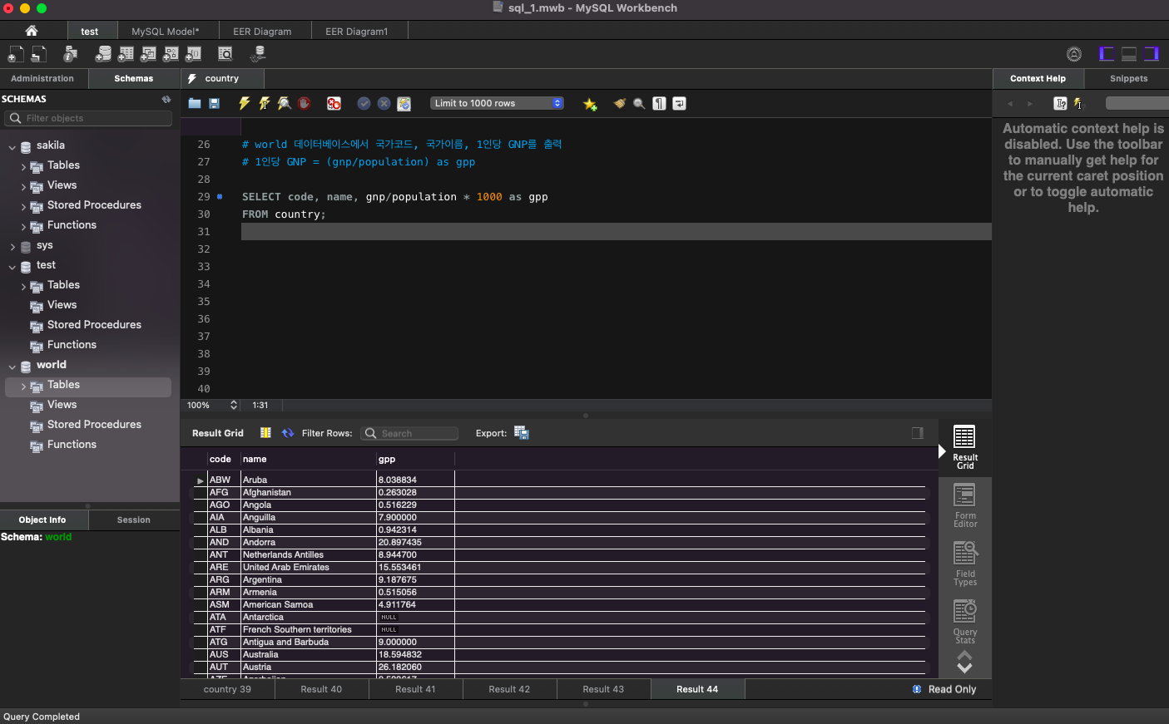Switch to EER Diagram1 tab
The width and height of the screenshot is (1169, 724).
pos(356,32)
